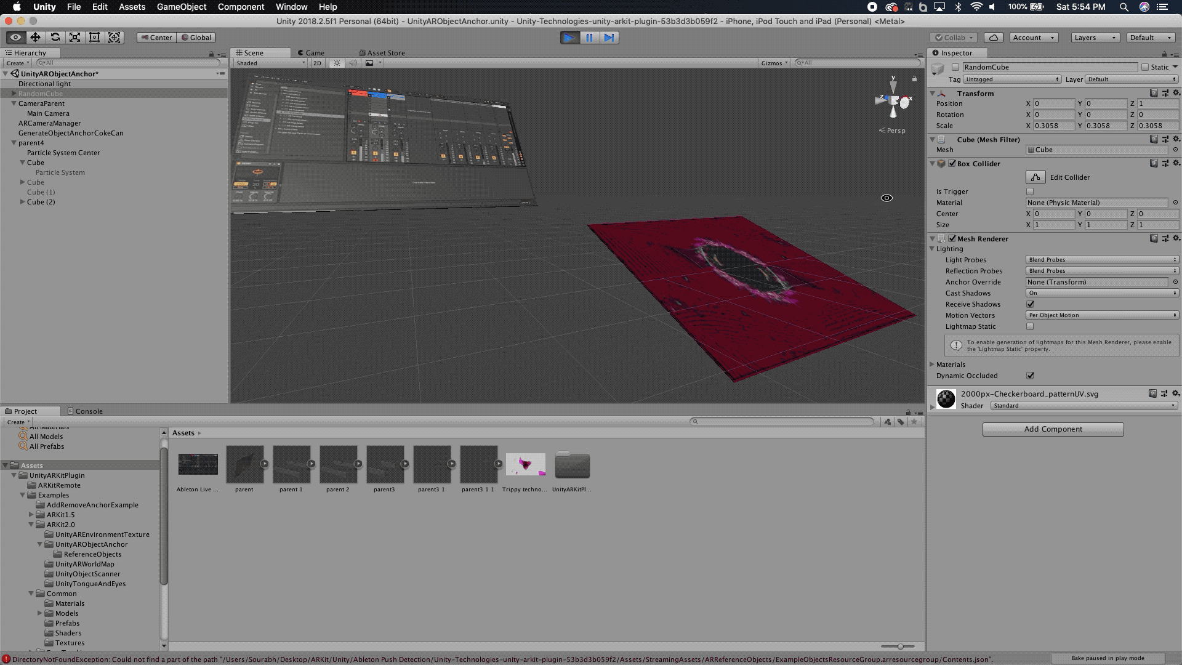Click the Wi-Fi menu bar icon

[976, 7]
